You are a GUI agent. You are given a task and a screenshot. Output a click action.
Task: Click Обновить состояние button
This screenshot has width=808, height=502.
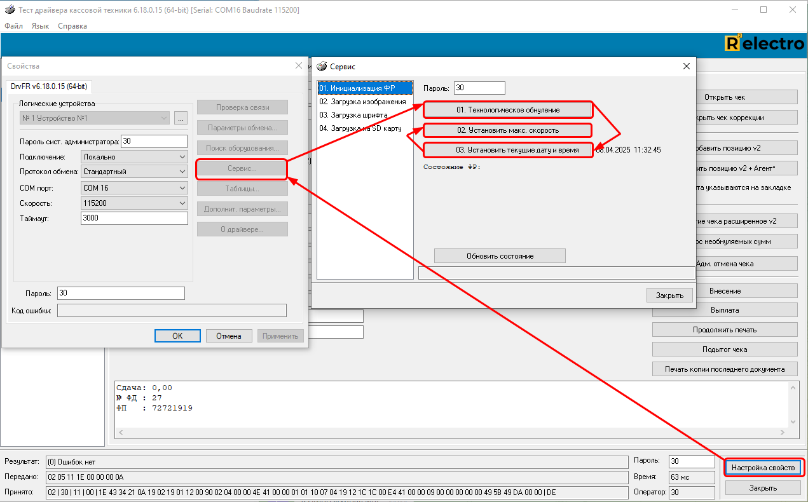(x=500, y=256)
